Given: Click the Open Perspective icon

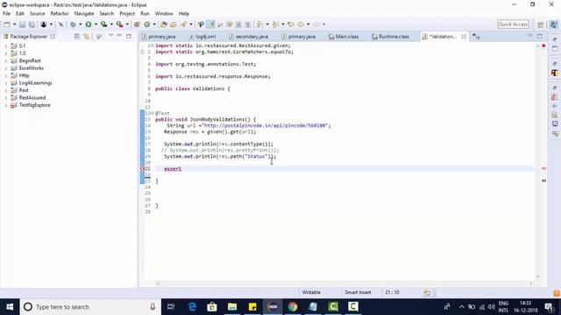Looking at the screenshot, I should tap(541, 24).
